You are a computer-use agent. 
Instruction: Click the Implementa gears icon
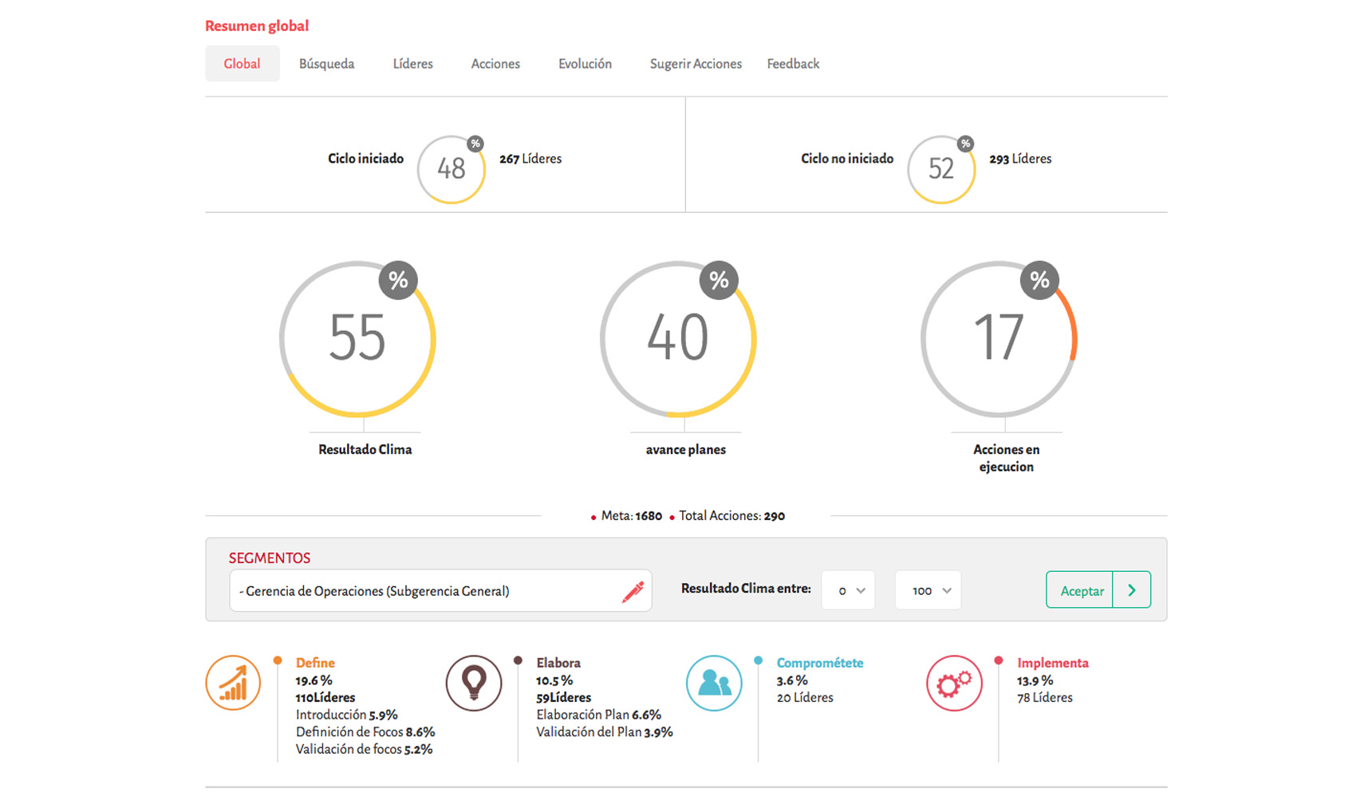point(954,684)
